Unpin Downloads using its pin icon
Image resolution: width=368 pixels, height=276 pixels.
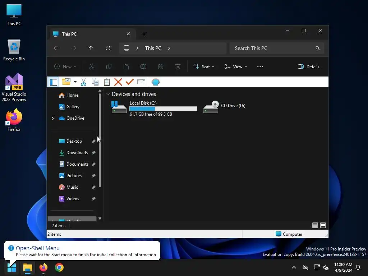[93, 152]
